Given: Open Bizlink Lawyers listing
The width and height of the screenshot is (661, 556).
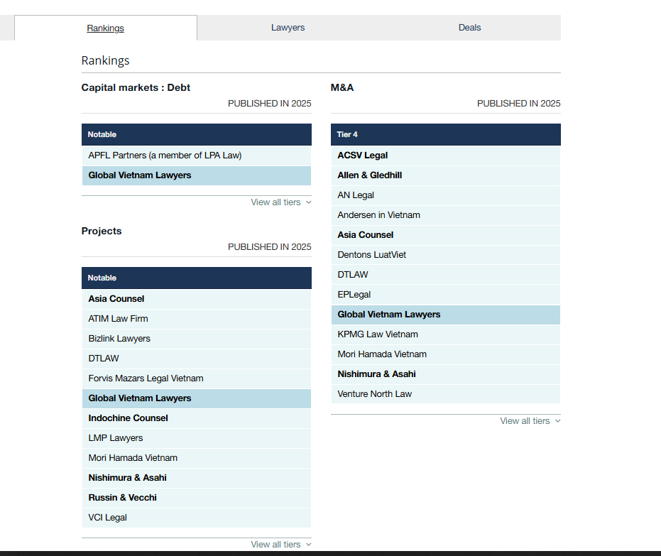Looking at the screenshot, I should click(x=119, y=339).
